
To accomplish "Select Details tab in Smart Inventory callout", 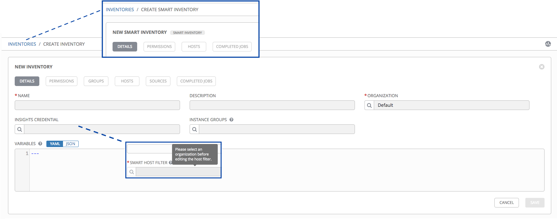I will pos(125,47).
